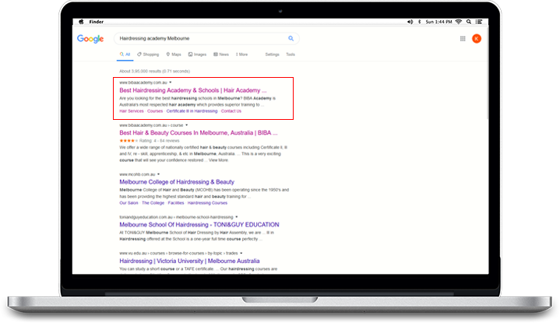Click the blue search magnifier icon
Image resolution: width=560 pixels, height=323 pixels.
tap(291, 39)
